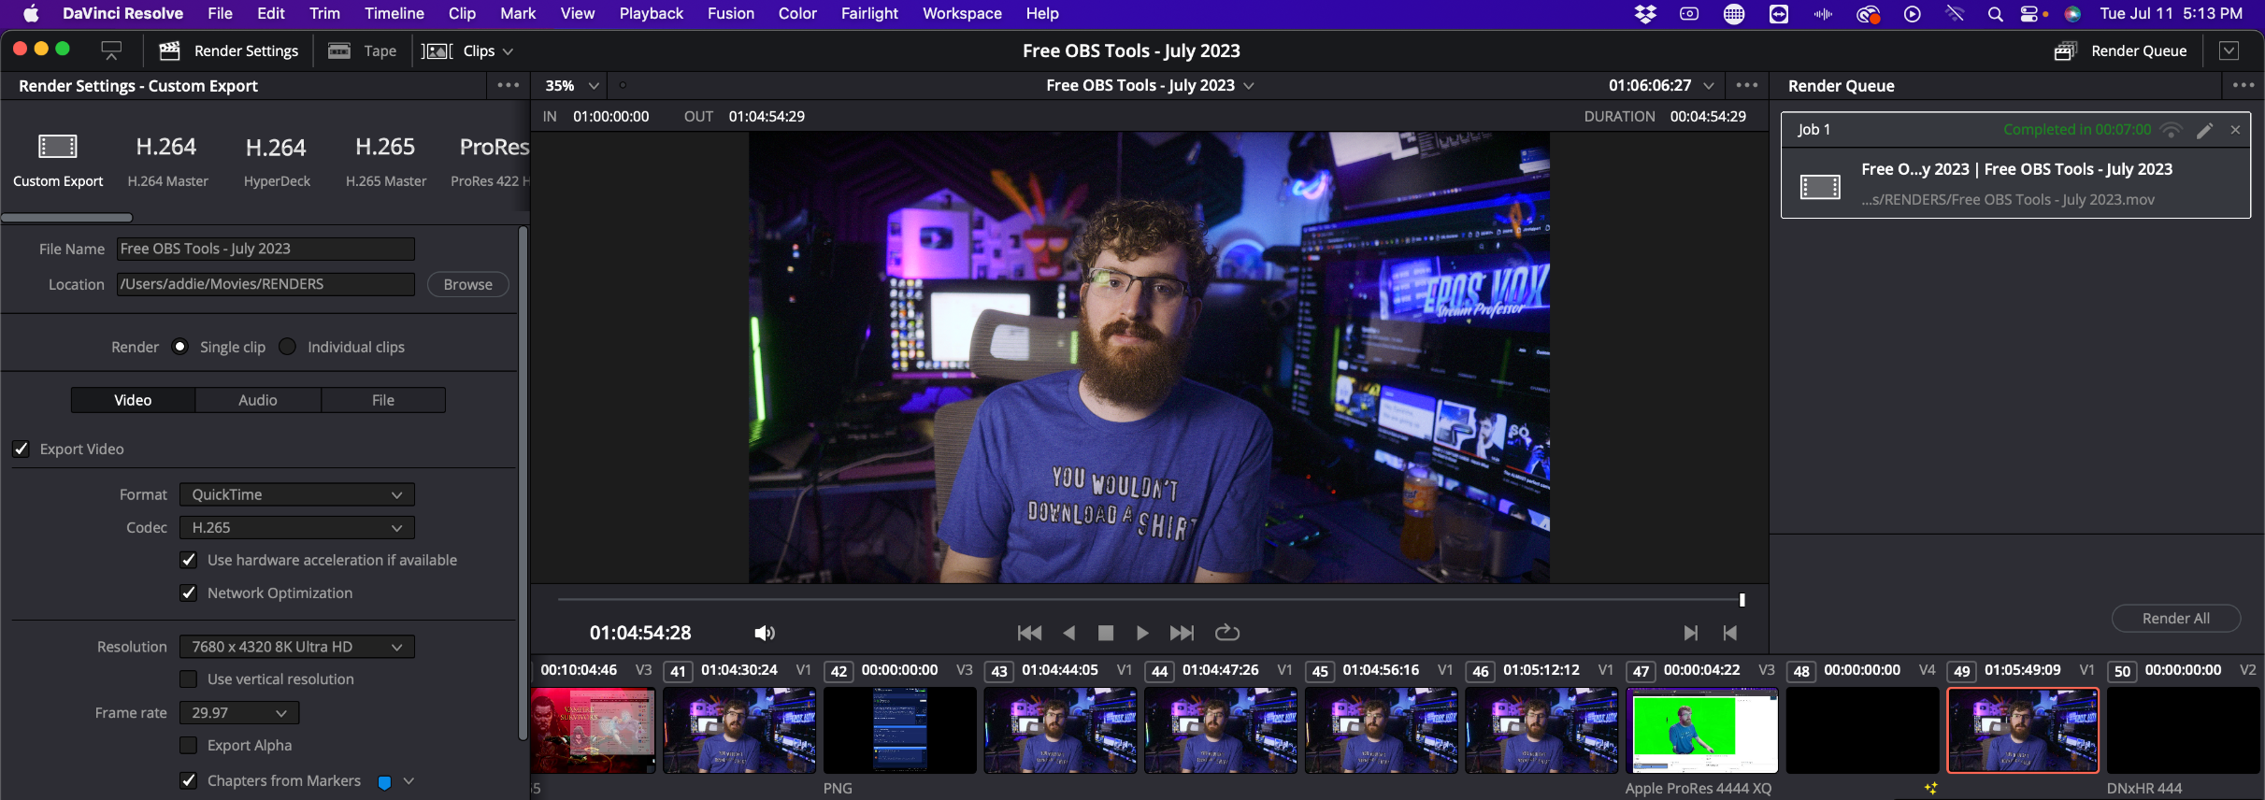This screenshot has width=2265, height=800.
Task: Open Render Settings three-dot options menu
Action: 508,85
